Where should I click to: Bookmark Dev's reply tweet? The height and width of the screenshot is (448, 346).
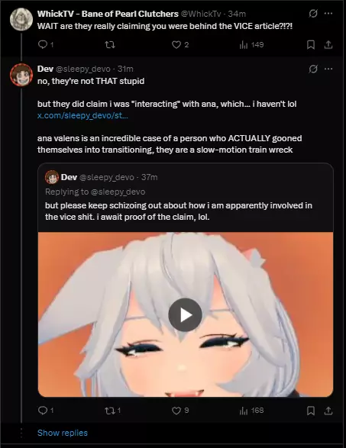click(311, 411)
